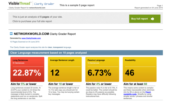170x105 pixels.
Task: Select the Readability score 46 card
Action: click(140, 69)
